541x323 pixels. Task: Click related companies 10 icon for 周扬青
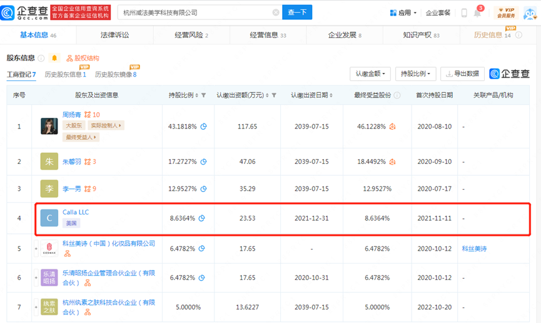click(x=92, y=115)
